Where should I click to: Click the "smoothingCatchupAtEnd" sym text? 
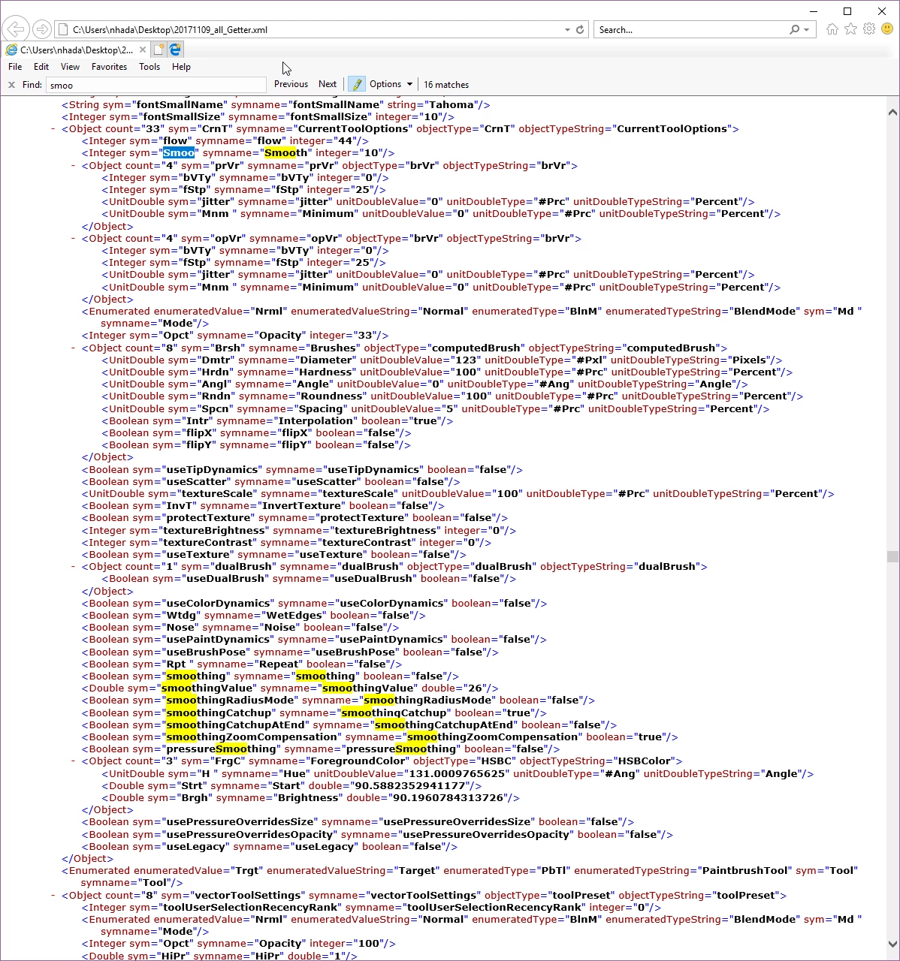pos(236,725)
